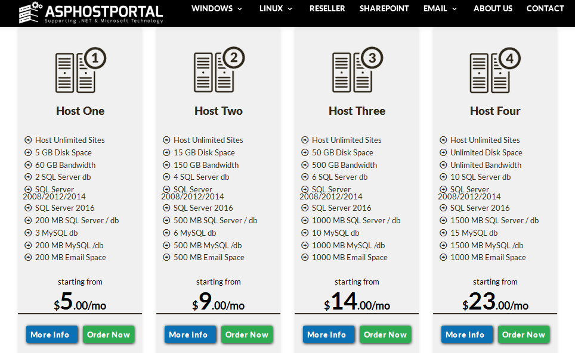The image size is (575, 353).
Task: Click the Host Four server icon
Action: [x=495, y=70]
